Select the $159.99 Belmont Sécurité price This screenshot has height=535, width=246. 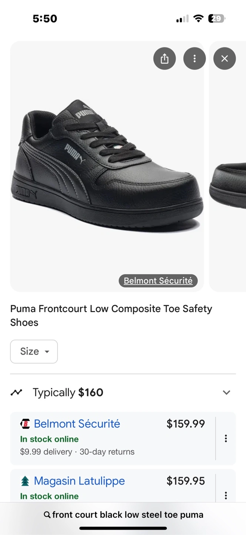click(x=186, y=424)
